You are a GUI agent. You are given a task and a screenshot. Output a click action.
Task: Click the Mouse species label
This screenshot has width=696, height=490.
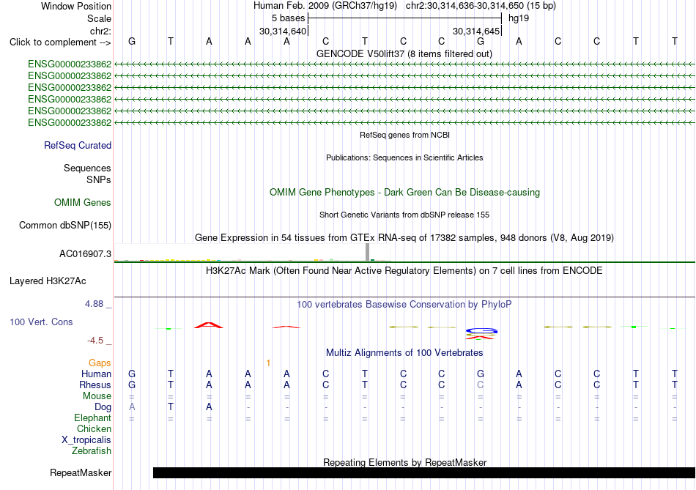(x=97, y=396)
